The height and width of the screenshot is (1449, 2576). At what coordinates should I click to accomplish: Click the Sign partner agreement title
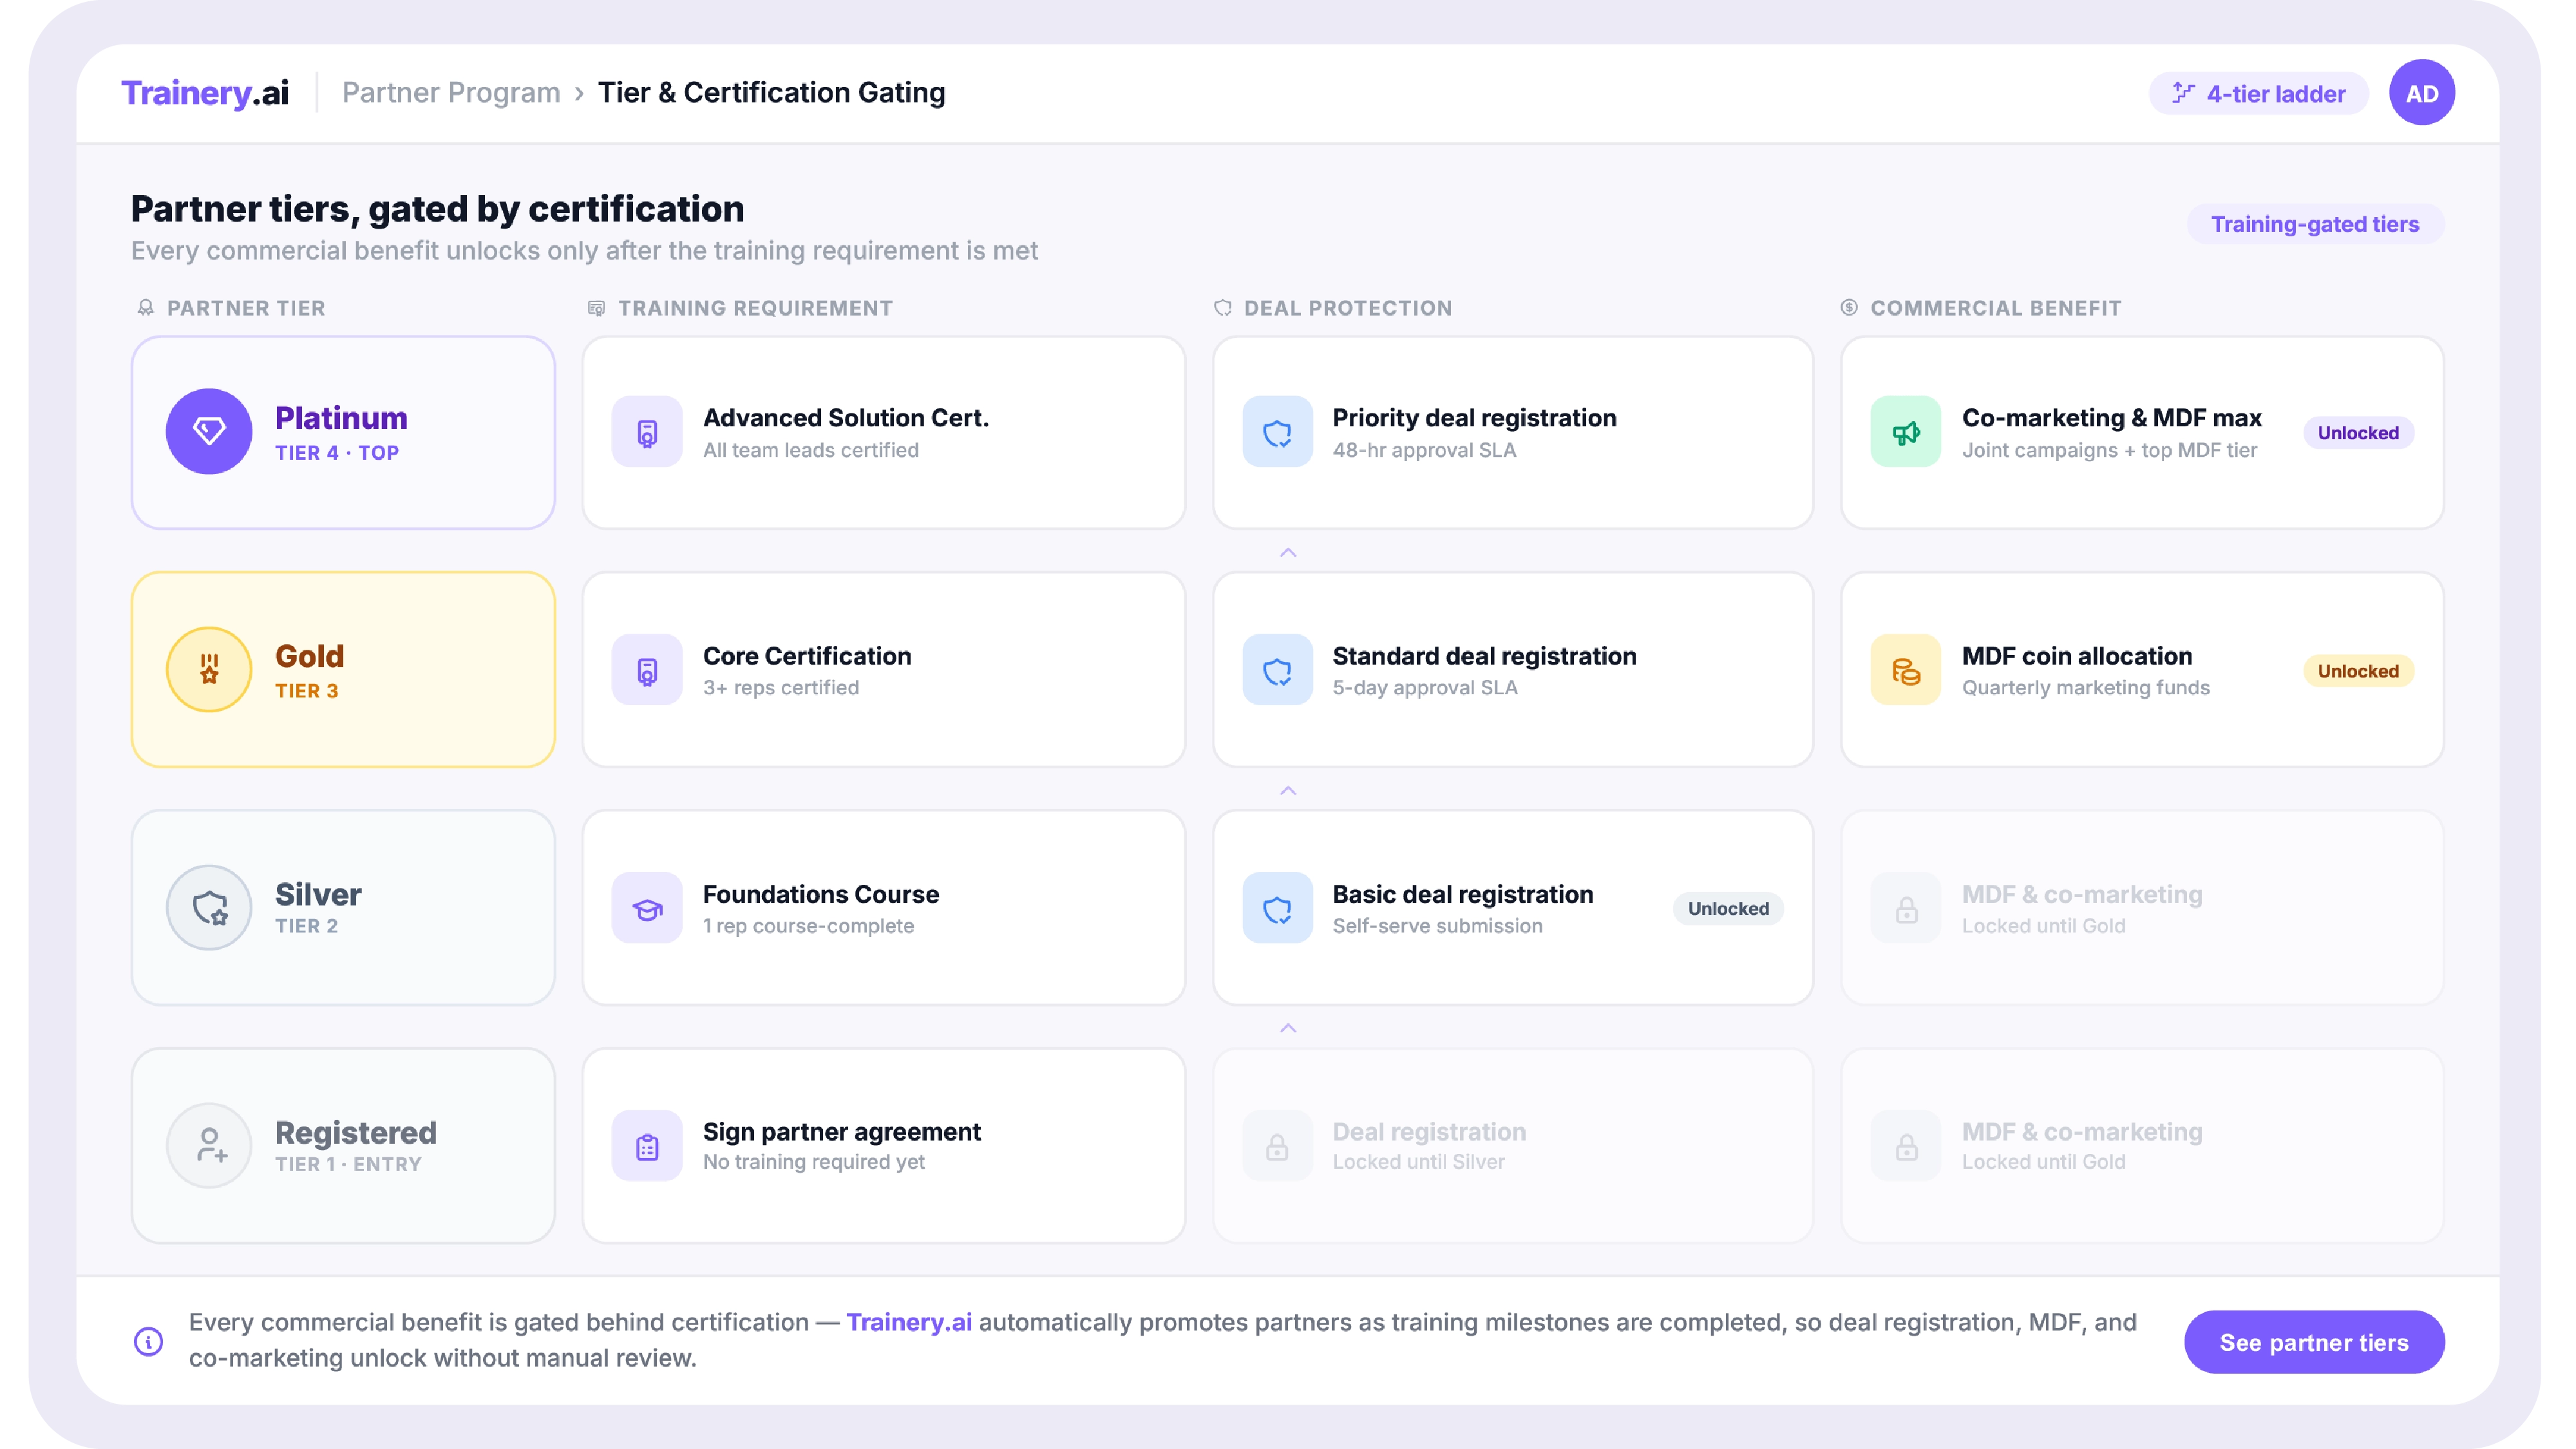click(842, 1132)
